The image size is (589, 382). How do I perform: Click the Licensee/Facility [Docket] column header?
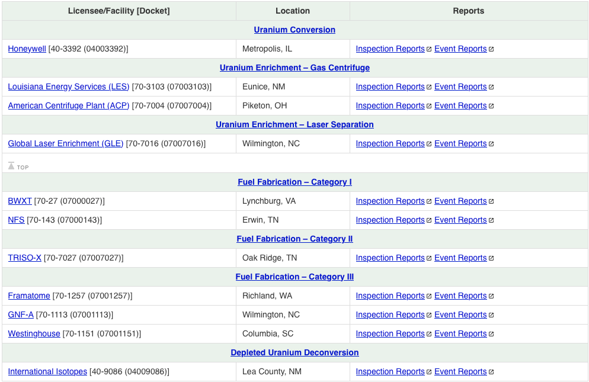click(x=119, y=11)
